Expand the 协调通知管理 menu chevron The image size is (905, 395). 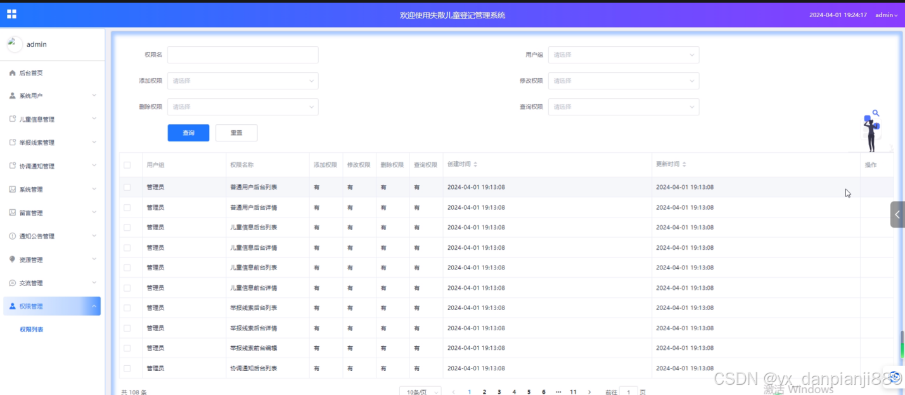pos(94,166)
